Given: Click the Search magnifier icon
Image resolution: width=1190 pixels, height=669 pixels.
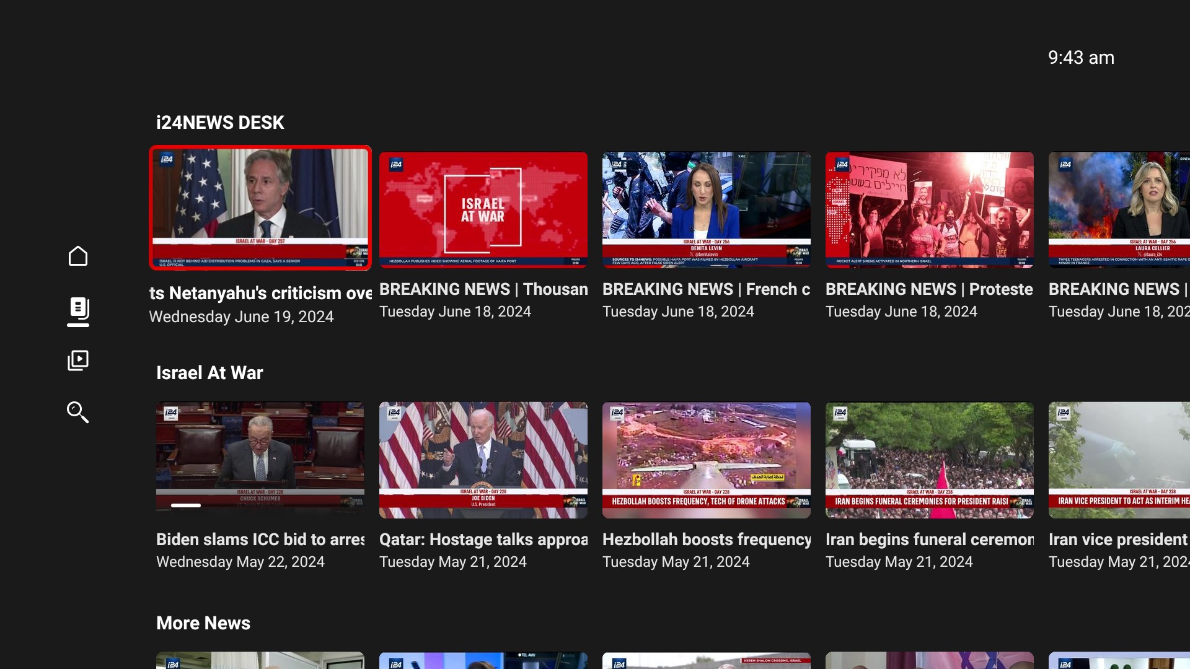Looking at the screenshot, I should coord(78,412).
